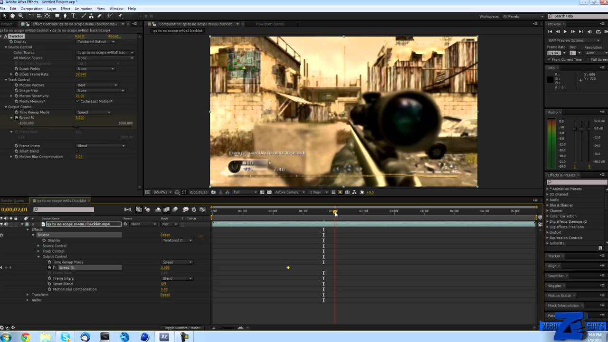Expand Source Control group in timeline
The height and width of the screenshot is (342, 608).
[x=38, y=246]
